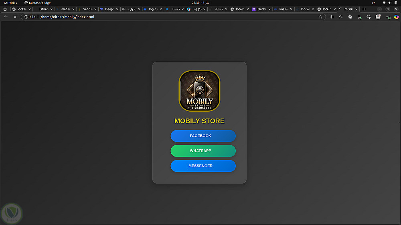Switch to the Send tab
The width and height of the screenshot is (401, 225).
87,9
